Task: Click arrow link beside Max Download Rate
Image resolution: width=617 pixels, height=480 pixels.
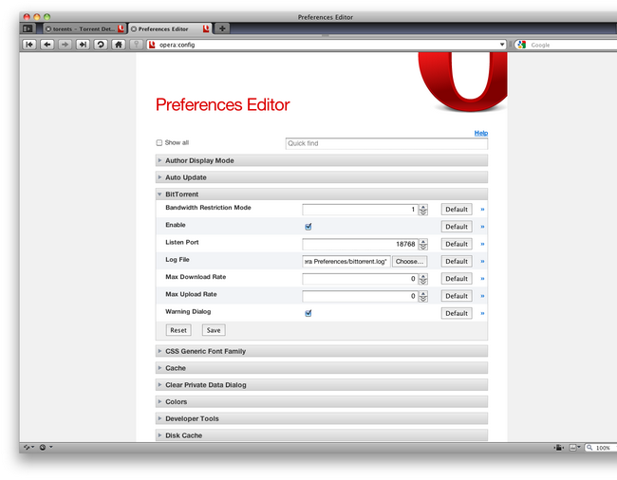Action: click(x=482, y=279)
